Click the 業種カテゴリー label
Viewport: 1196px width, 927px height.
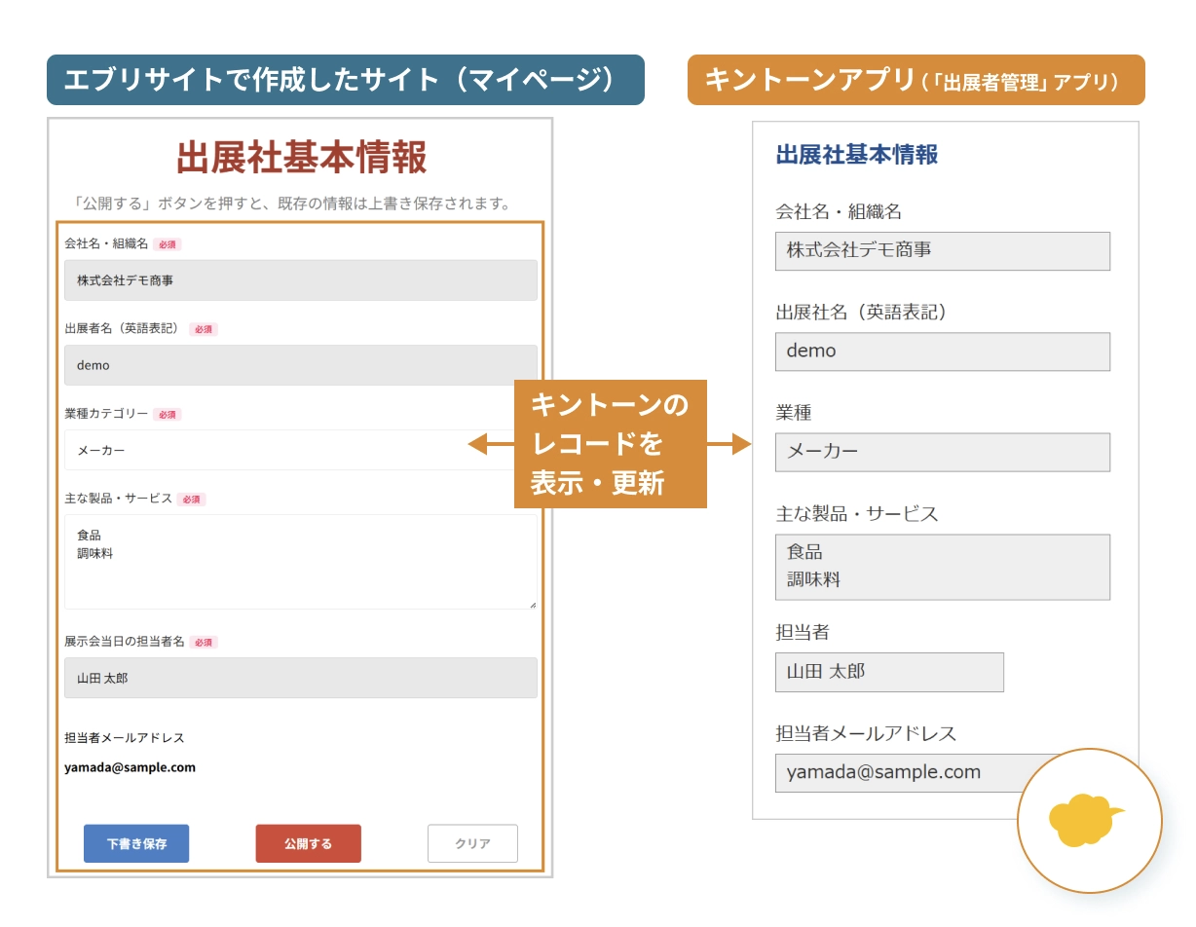[x=106, y=414]
